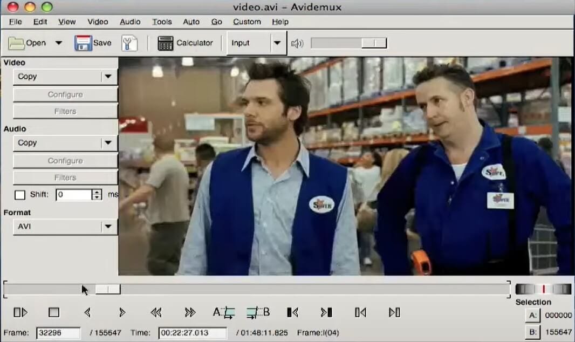Go to next frame
Viewport: 575px width, 342px height.
[122, 312]
